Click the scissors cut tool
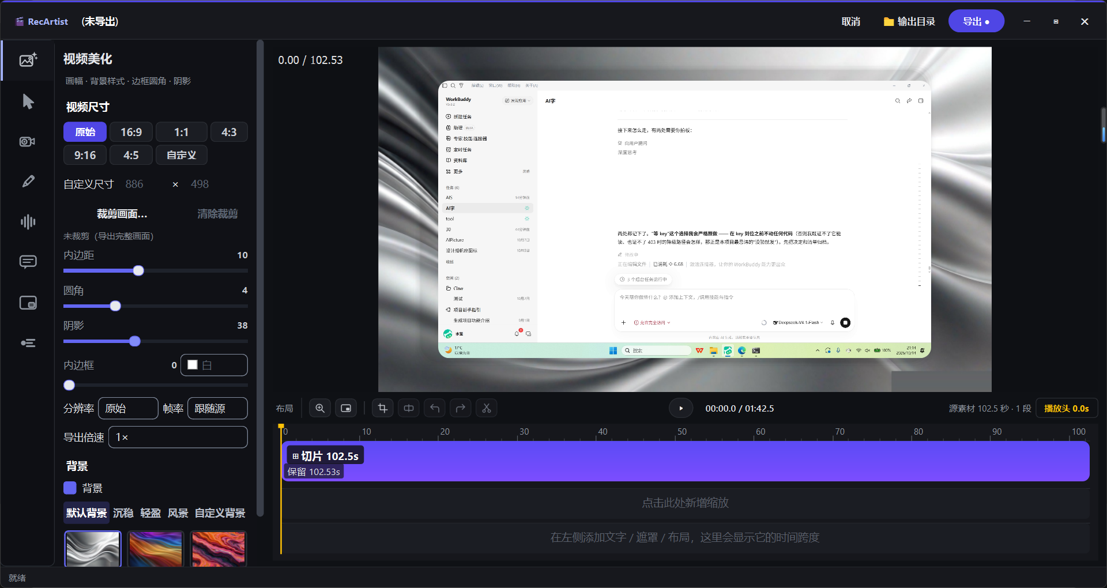 (487, 408)
